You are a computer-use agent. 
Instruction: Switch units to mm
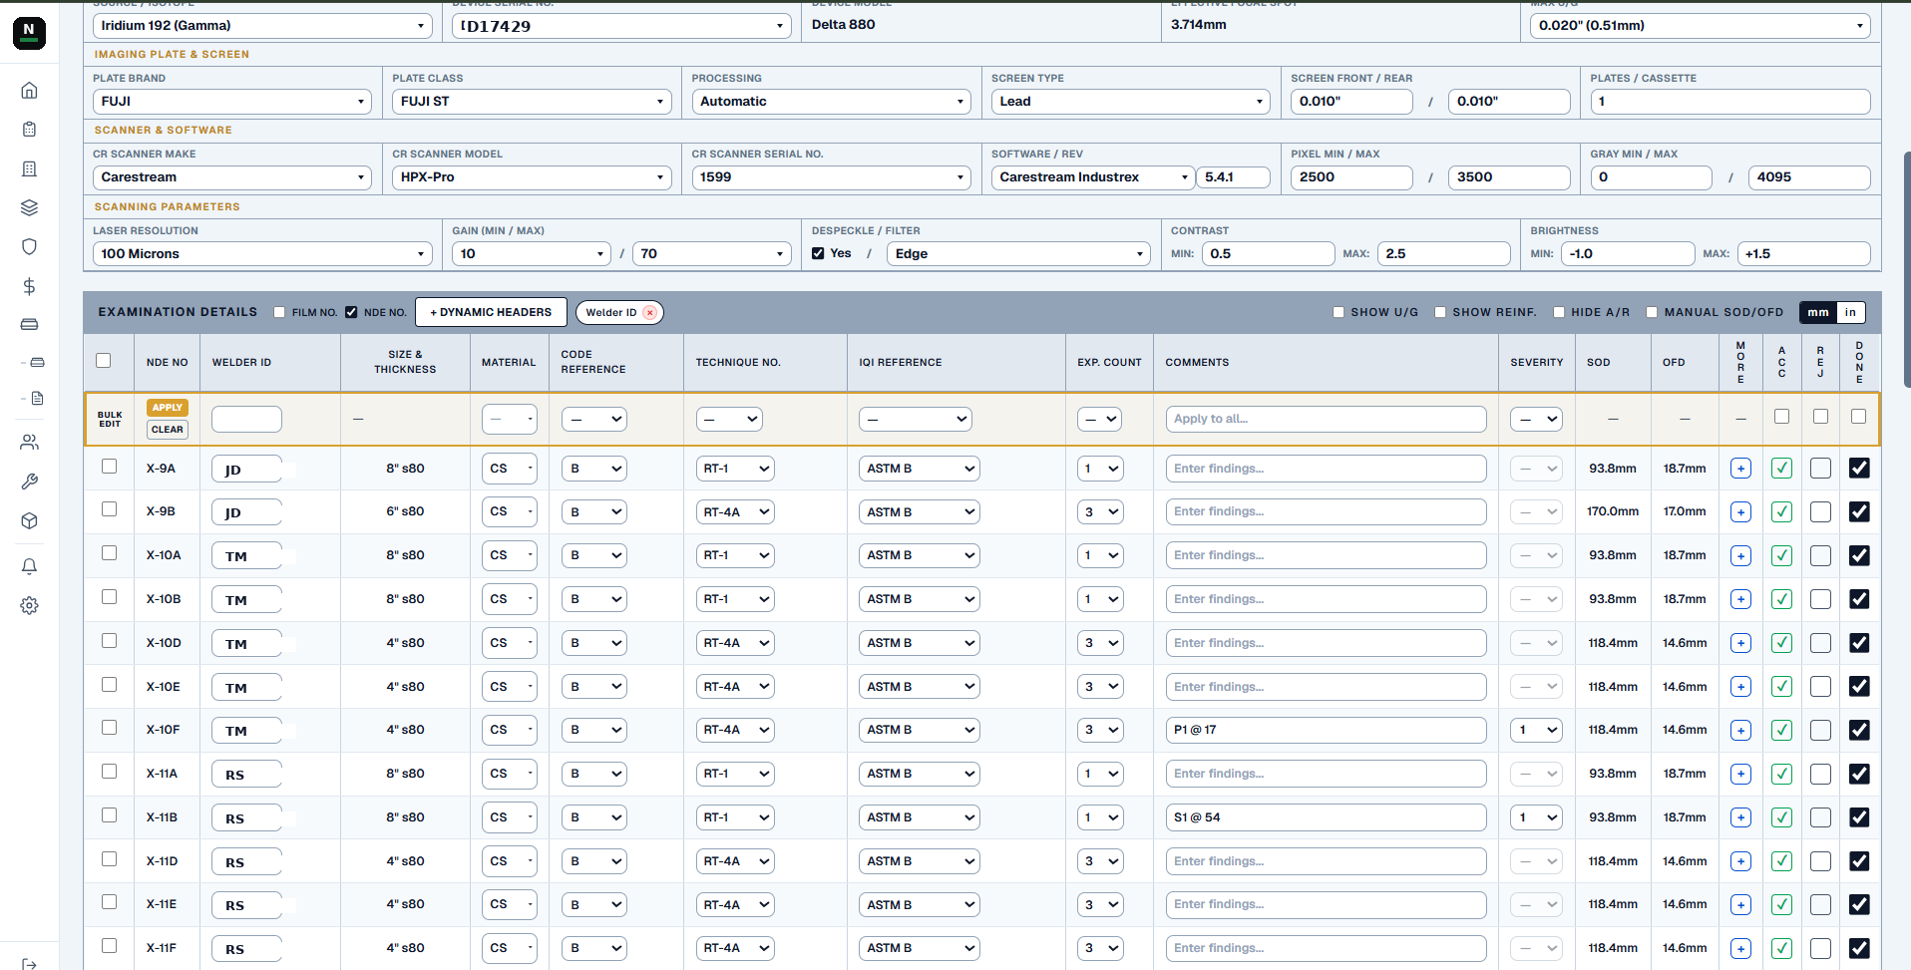1818,312
